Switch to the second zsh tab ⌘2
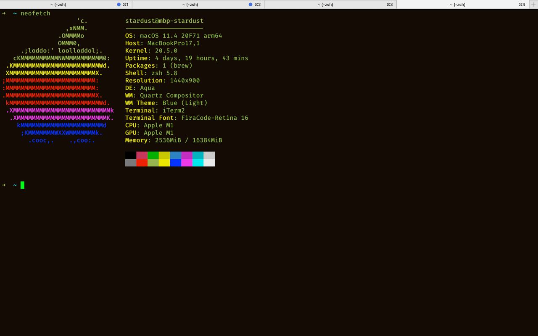 198,4
